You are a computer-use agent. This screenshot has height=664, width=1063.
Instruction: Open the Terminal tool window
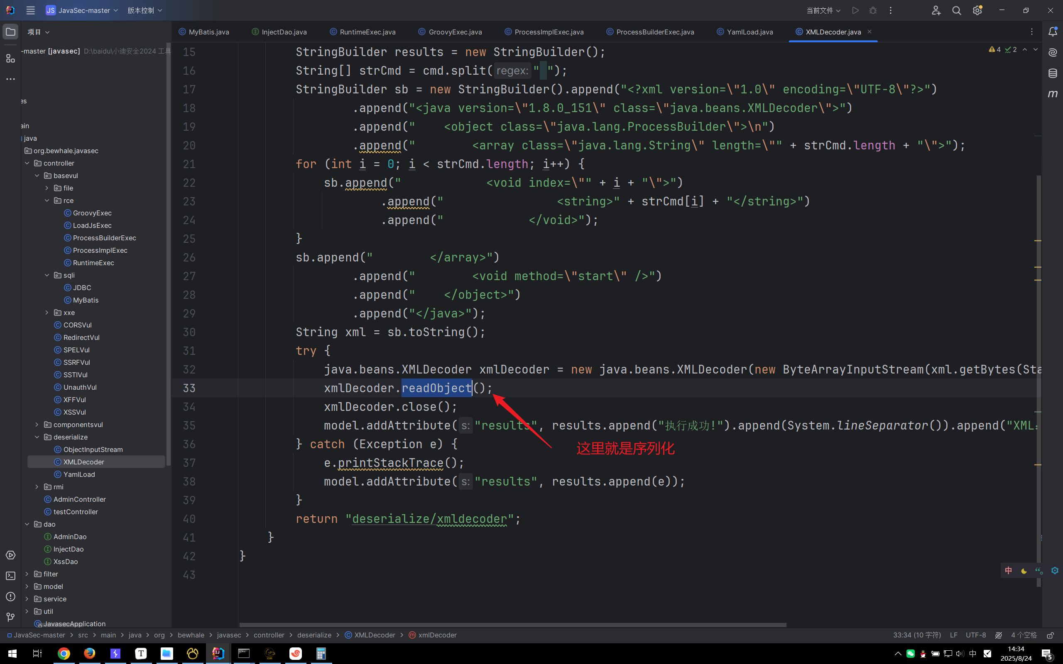pyautogui.click(x=10, y=576)
